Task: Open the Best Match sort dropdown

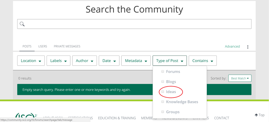Action: 240,78
